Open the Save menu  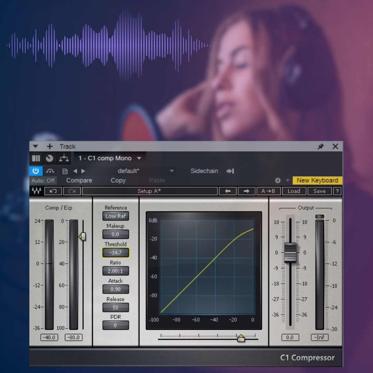tap(319, 191)
